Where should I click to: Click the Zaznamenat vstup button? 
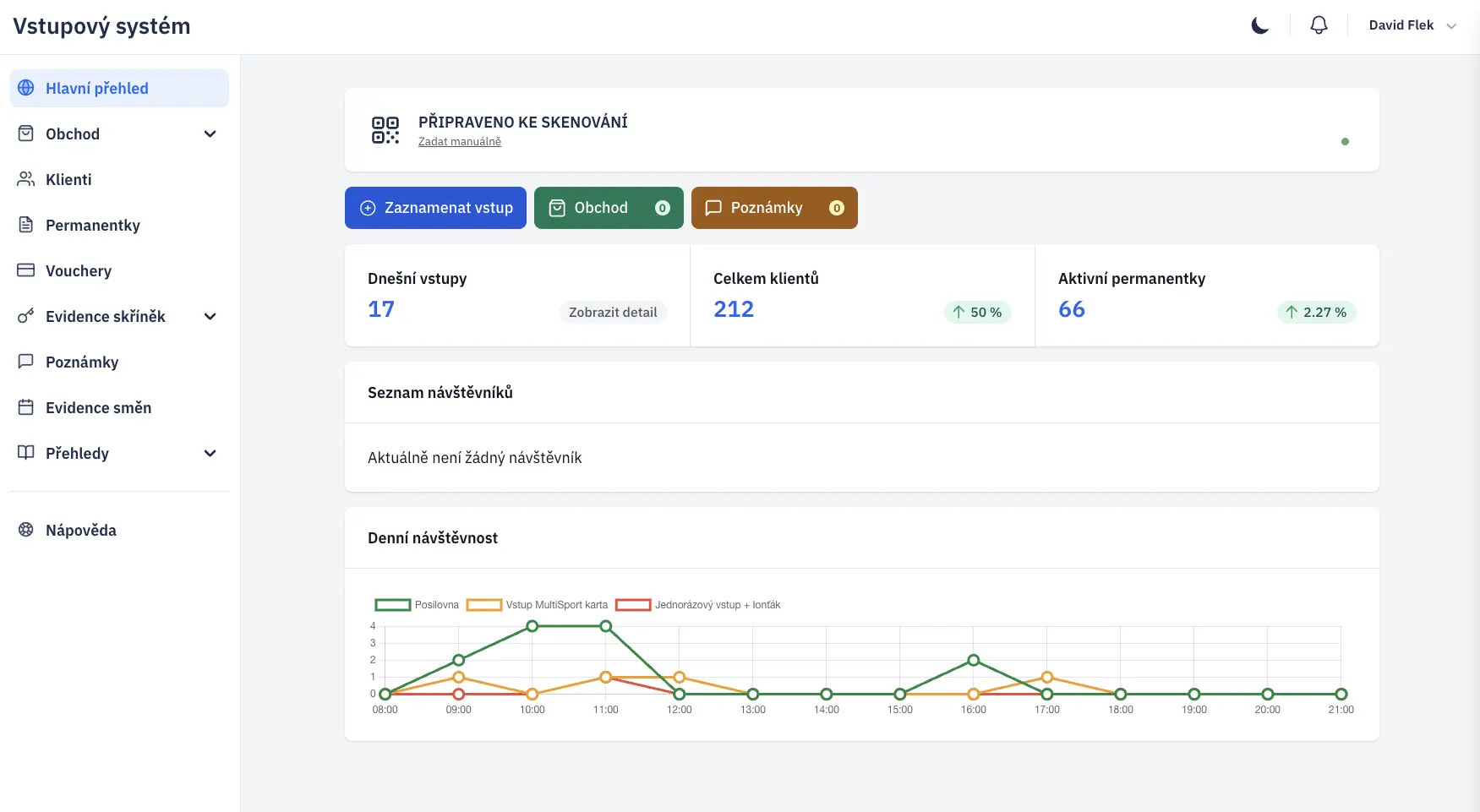tap(435, 207)
